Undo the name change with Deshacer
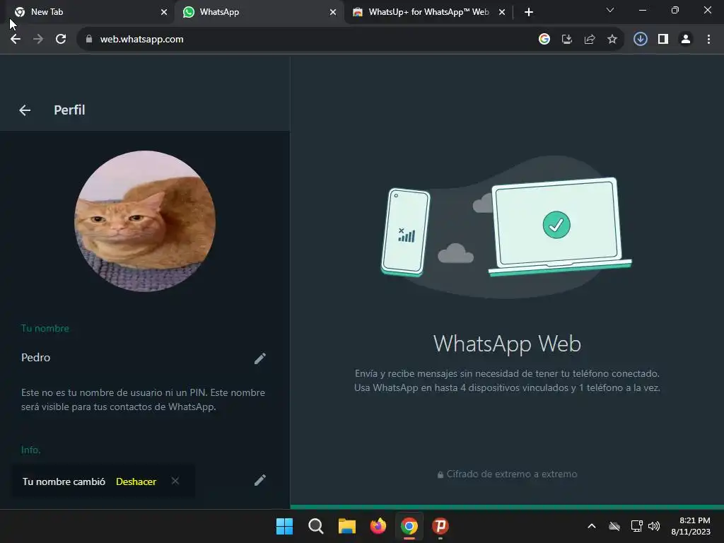Image resolution: width=724 pixels, height=543 pixels. tap(136, 481)
